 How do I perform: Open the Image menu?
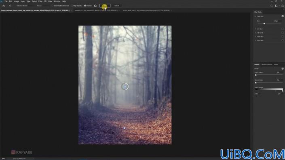(x=16, y=1)
